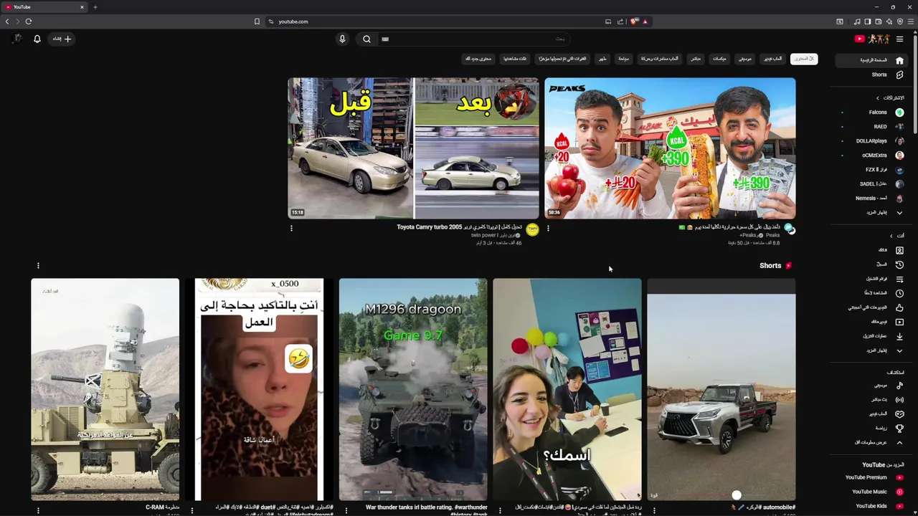Open the Lexus pickup automobile short
Screen dimensions: 918x516
point(721,389)
